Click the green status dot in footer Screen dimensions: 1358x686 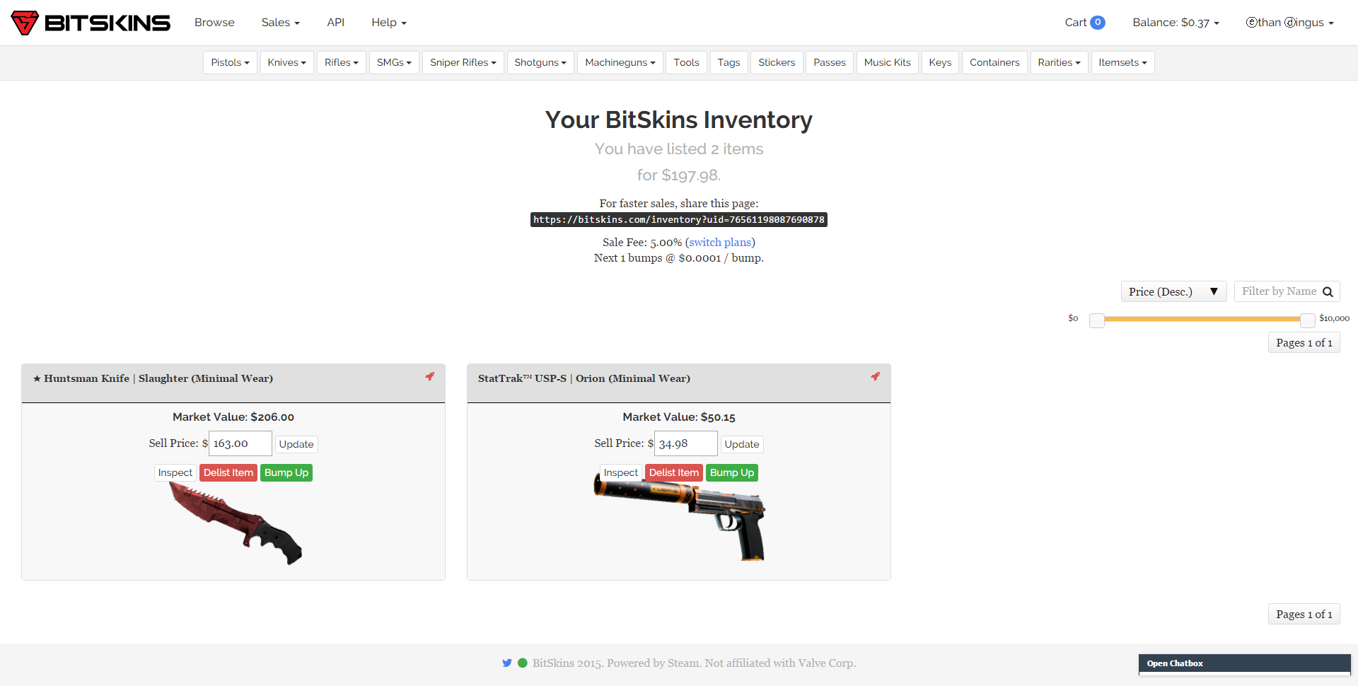[x=523, y=663]
